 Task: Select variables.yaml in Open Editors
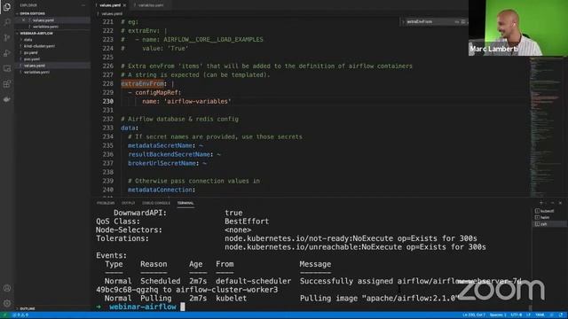(x=45, y=27)
